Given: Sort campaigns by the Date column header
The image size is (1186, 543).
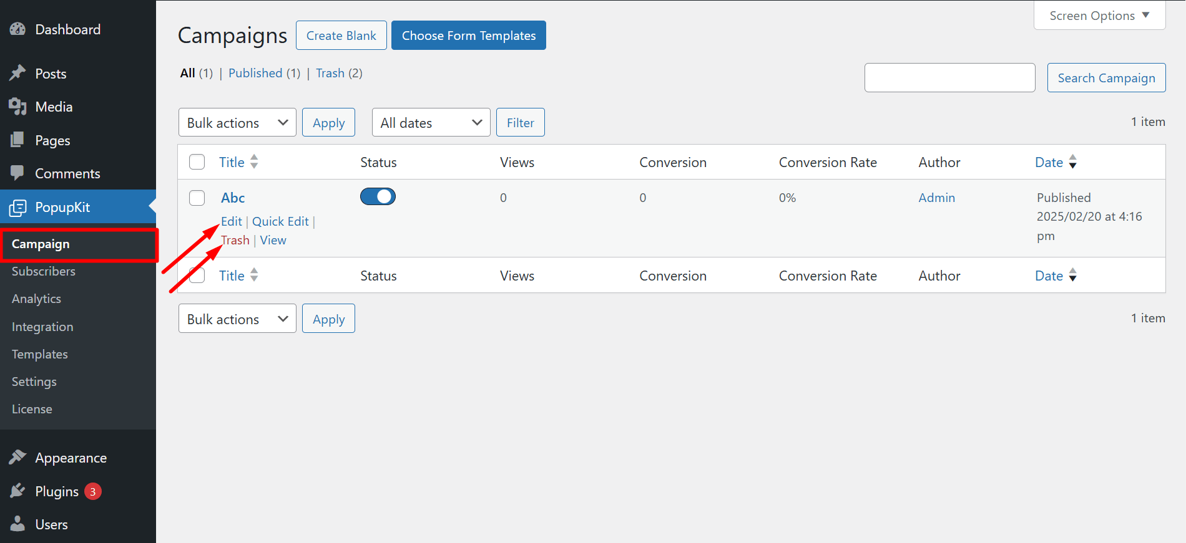Looking at the screenshot, I should click(x=1049, y=162).
